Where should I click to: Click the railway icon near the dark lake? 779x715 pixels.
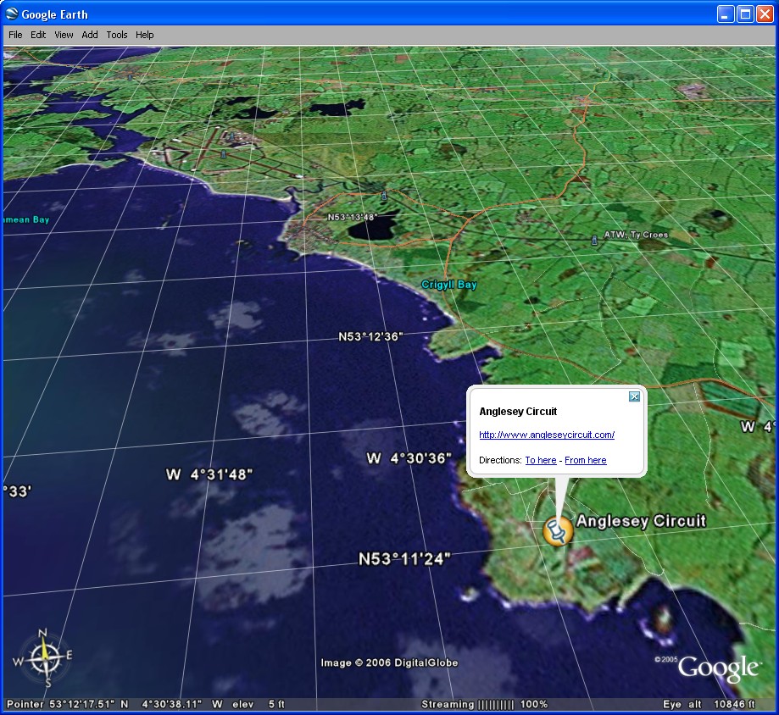(383, 196)
